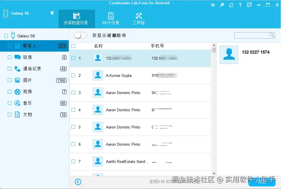The image size is (281, 189).
Task: Open the 工具箱 tab
Action: point(138,19)
